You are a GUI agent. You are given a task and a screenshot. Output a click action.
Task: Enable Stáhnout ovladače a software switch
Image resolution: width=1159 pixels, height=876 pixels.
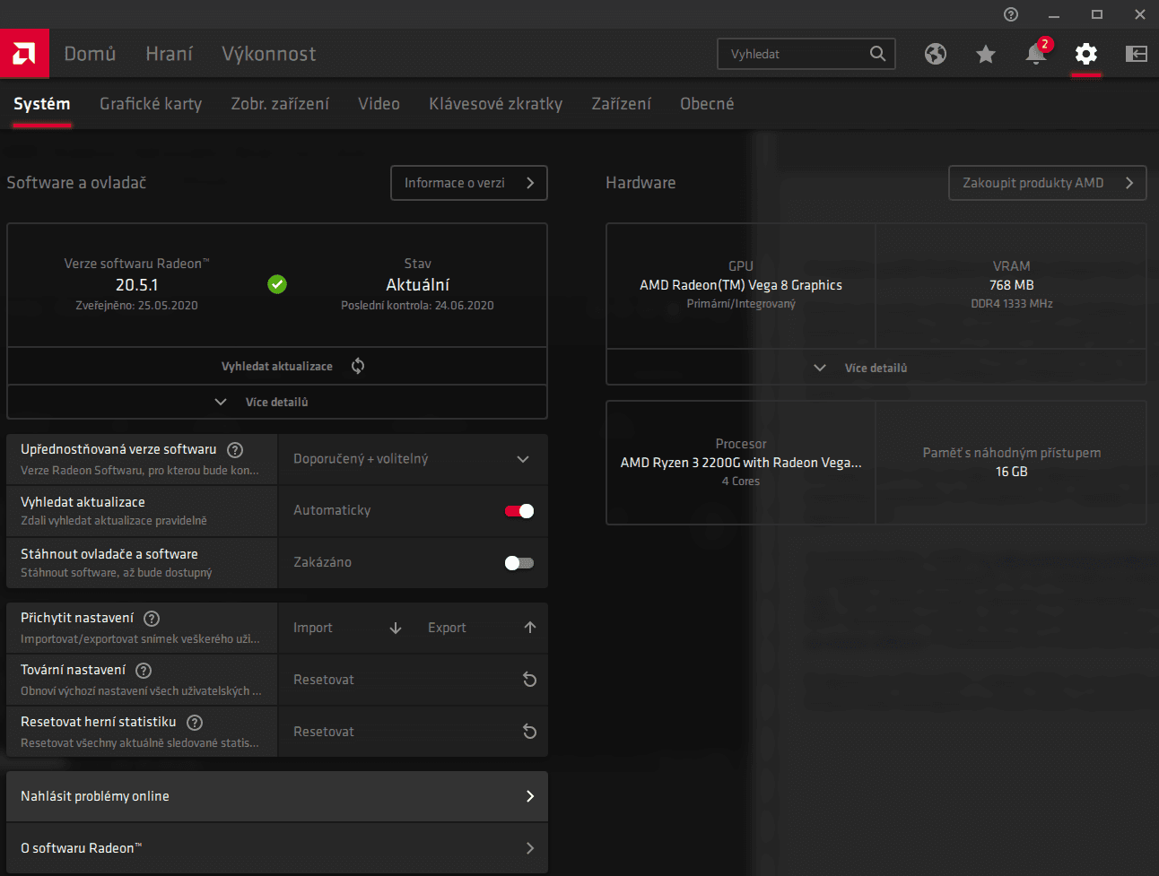click(x=519, y=563)
